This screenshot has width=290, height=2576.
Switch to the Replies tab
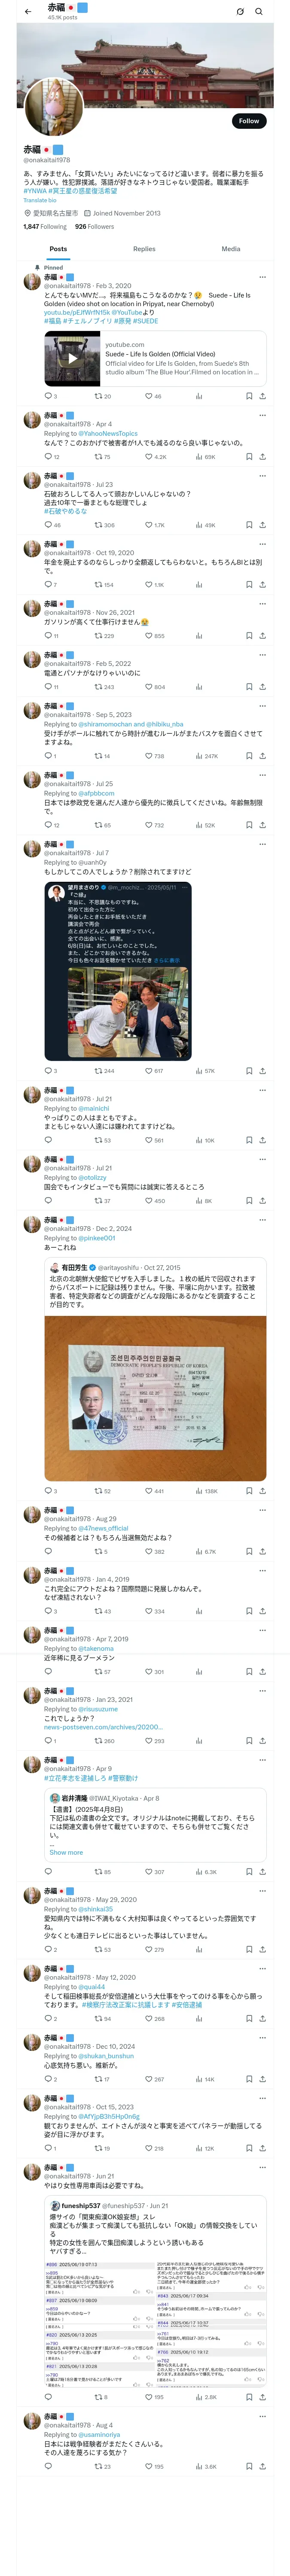[x=144, y=249]
